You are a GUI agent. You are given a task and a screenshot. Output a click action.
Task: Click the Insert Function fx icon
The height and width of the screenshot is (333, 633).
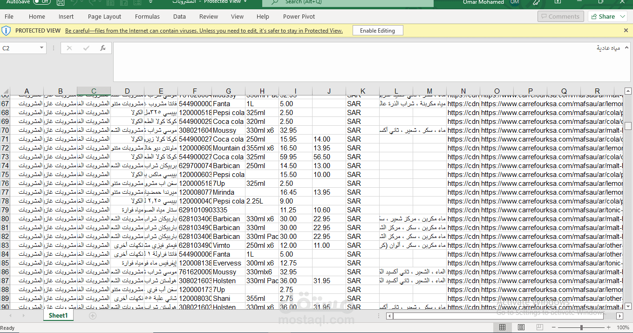103,48
